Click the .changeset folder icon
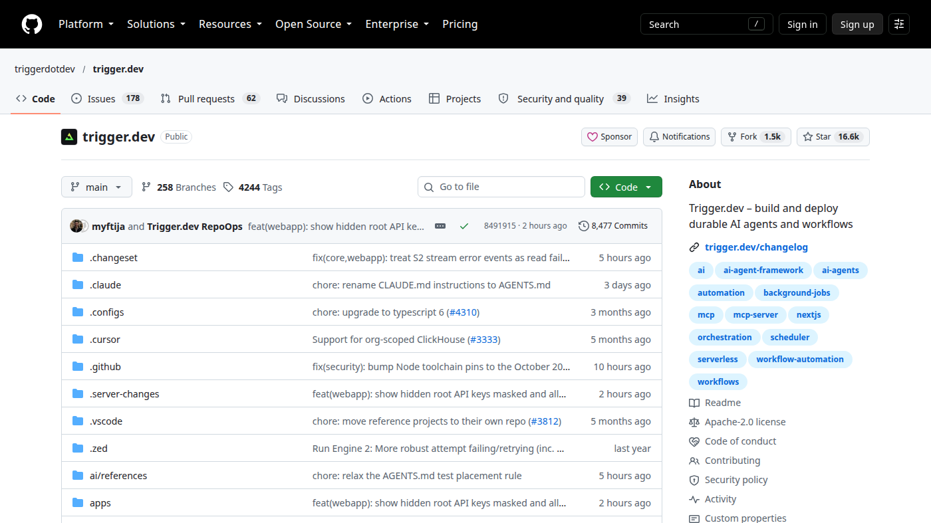Screen dimensions: 931x523 [78, 258]
